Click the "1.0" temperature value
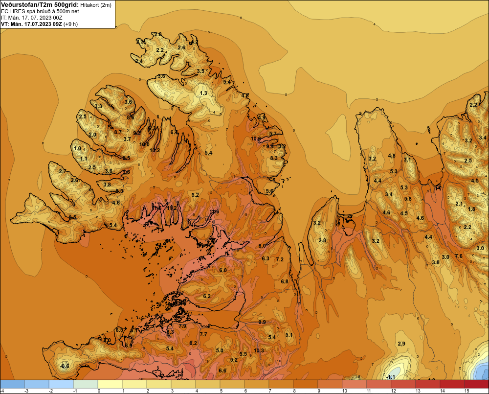Viewport: 489px width, 394px height. (77, 149)
